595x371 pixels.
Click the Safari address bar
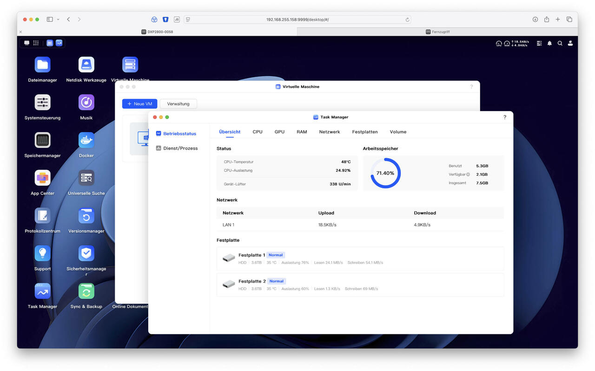[x=297, y=20]
